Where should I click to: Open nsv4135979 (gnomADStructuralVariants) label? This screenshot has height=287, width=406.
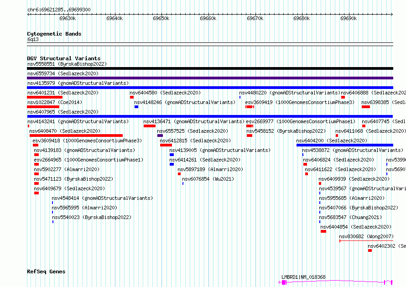click(x=78, y=83)
